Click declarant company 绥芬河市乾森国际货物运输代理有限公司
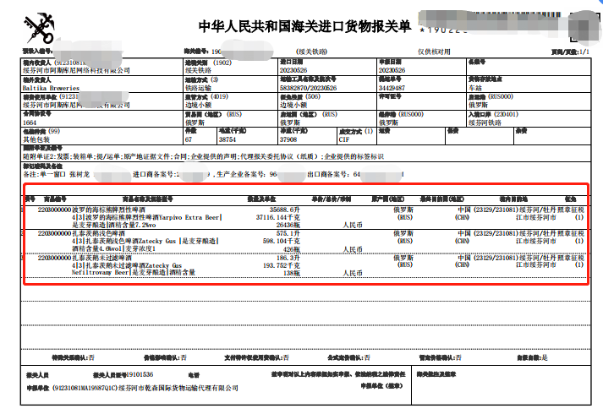The height and width of the screenshot is (414, 603). tap(178, 388)
